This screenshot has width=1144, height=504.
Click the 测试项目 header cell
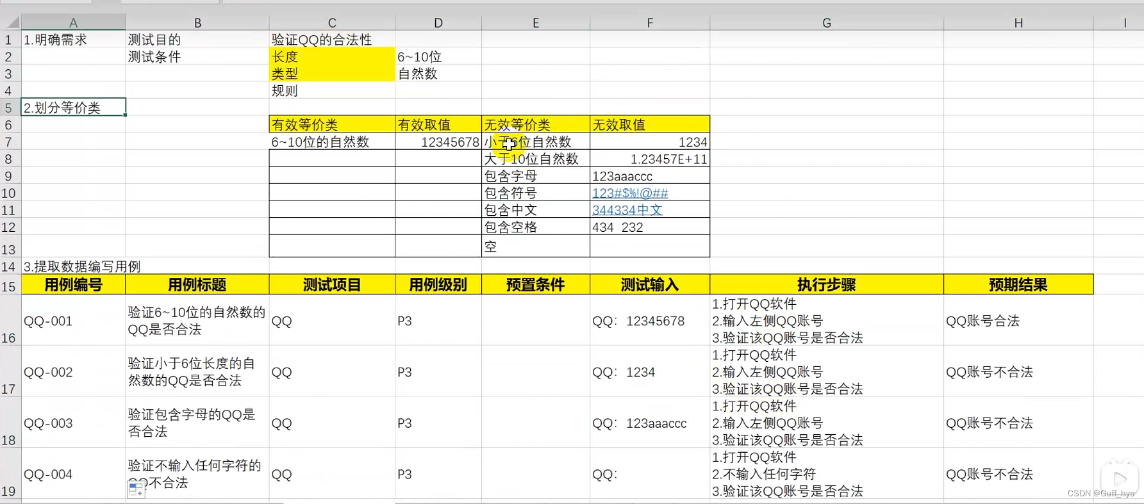[x=332, y=285]
